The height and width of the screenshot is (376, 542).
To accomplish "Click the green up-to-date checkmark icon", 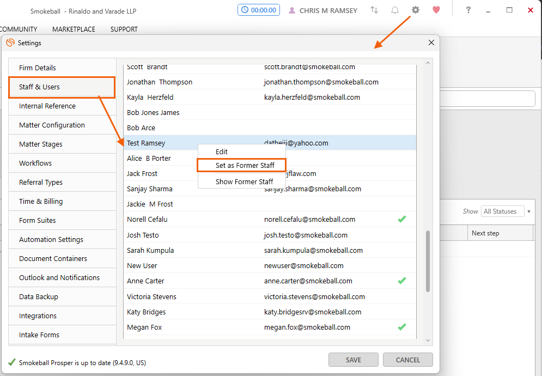I will click(x=12, y=362).
